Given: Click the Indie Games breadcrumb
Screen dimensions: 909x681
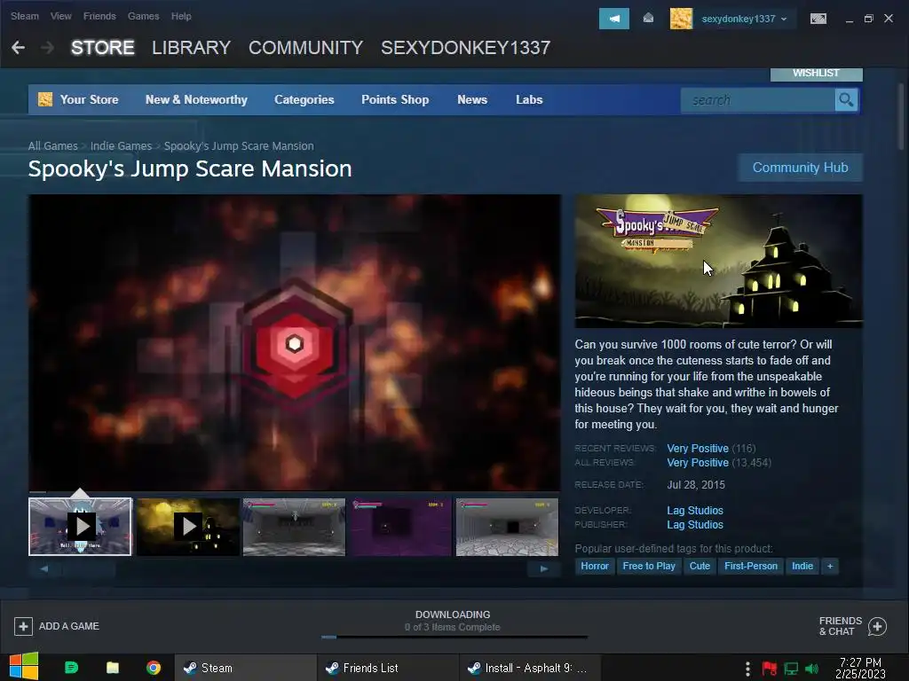Looking at the screenshot, I should pos(121,146).
